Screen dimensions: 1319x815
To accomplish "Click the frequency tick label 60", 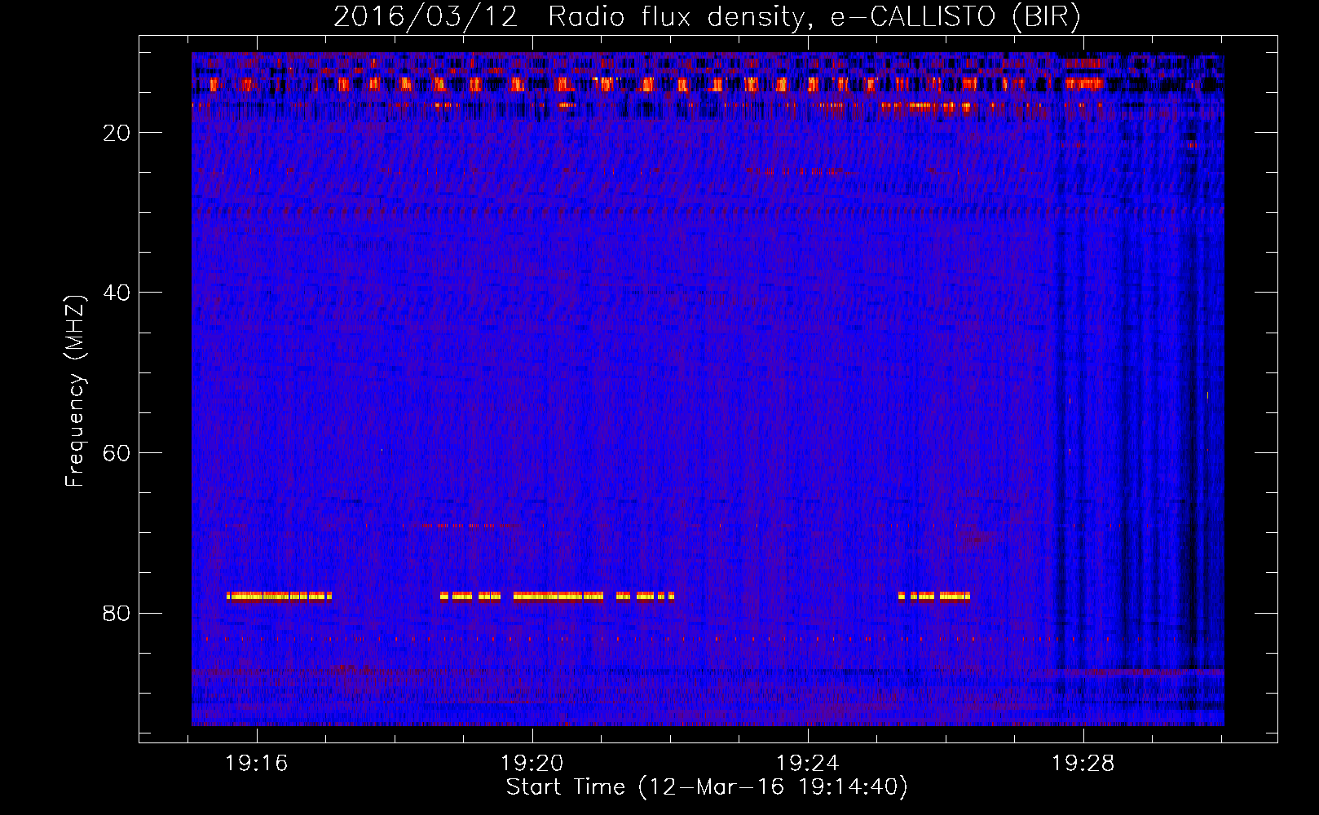I will [117, 453].
